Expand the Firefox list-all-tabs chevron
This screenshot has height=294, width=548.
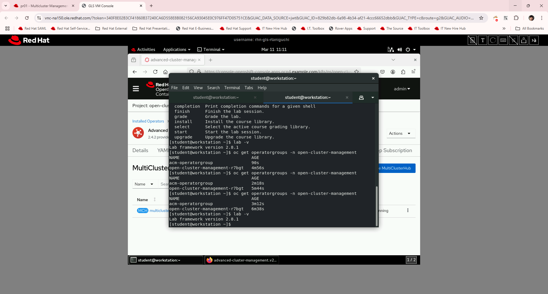tap(393, 60)
